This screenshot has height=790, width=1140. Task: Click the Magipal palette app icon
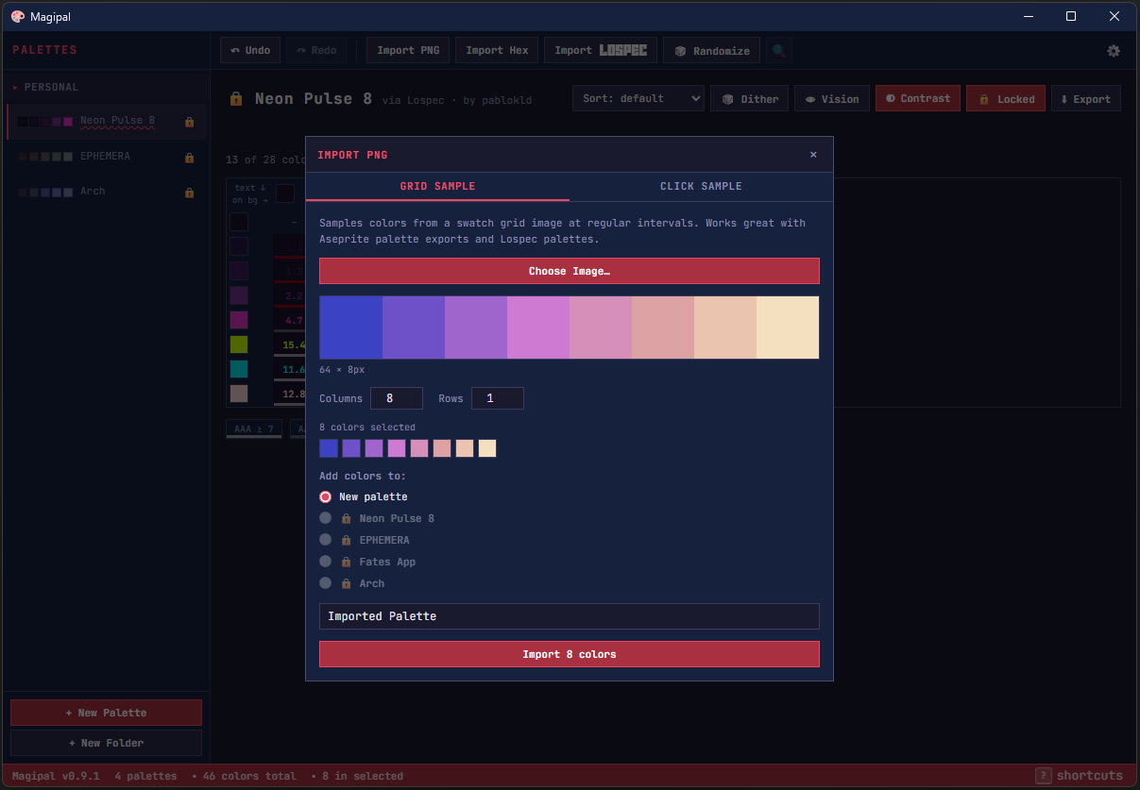pos(17,16)
